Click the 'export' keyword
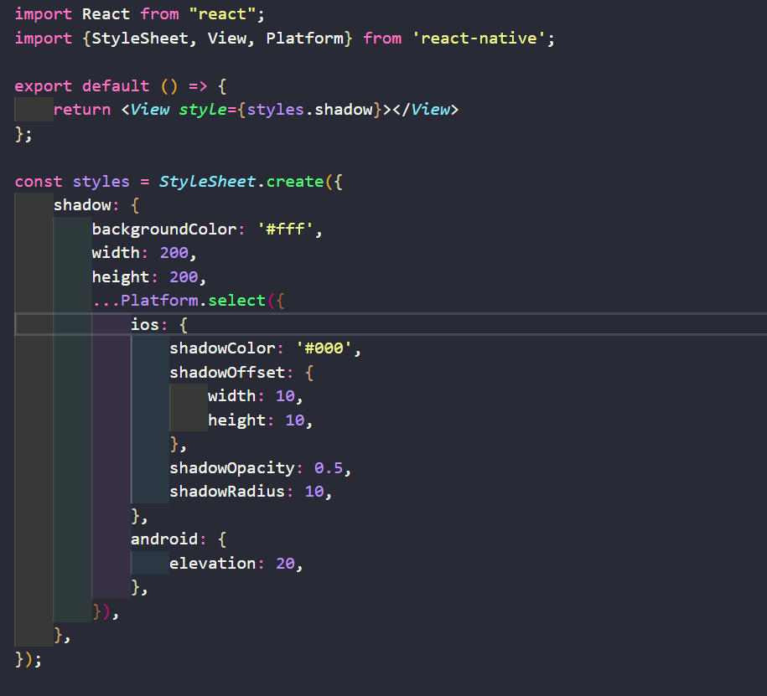The image size is (767, 696). click(x=44, y=86)
